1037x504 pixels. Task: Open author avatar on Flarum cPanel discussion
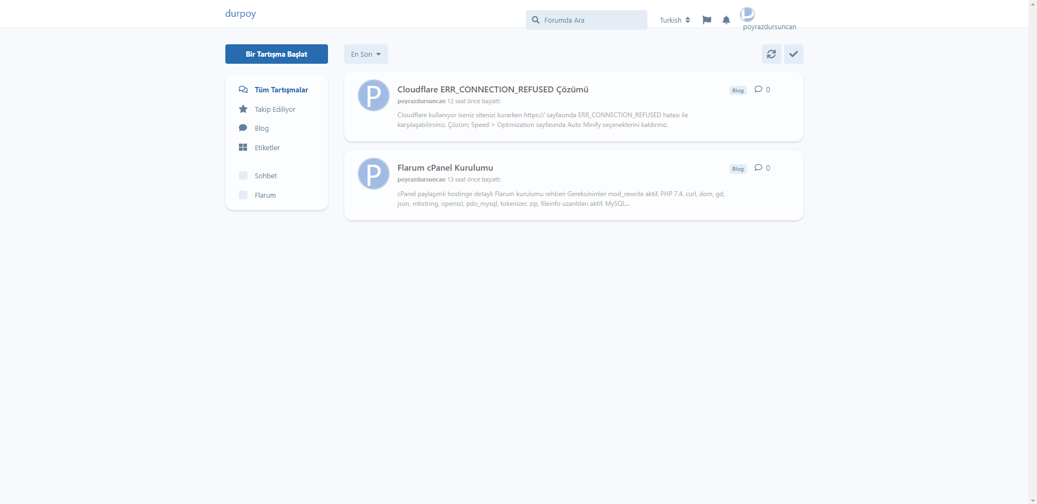coord(373,174)
